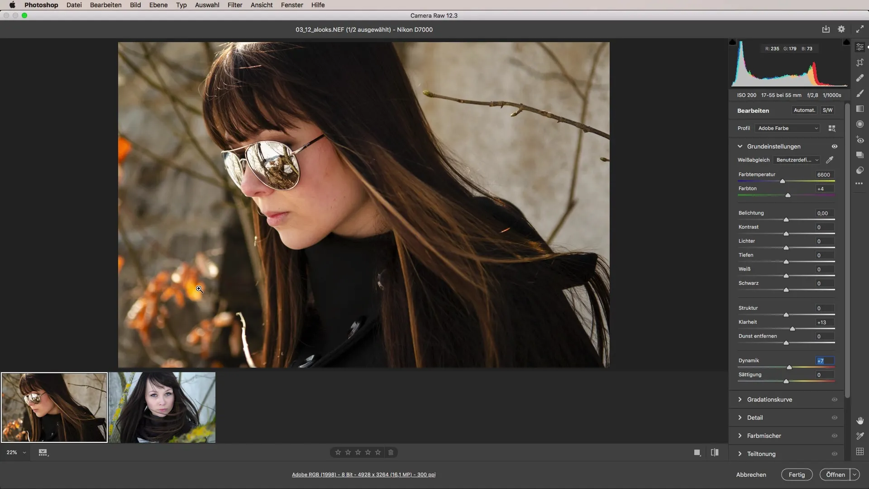869x489 pixels.
Task: Toggle before/after split view
Action: [715, 452]
